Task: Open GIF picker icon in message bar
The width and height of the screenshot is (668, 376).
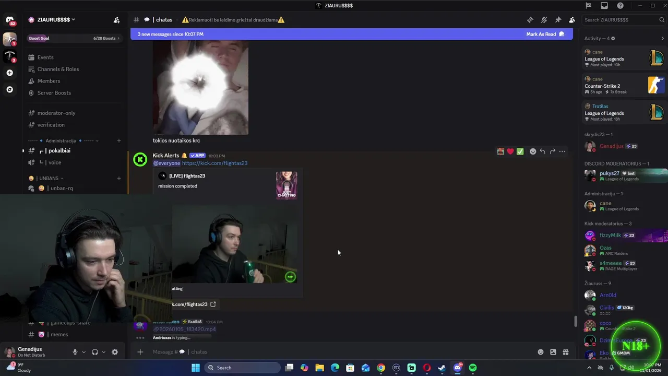Action: click(x=553, y=352)
